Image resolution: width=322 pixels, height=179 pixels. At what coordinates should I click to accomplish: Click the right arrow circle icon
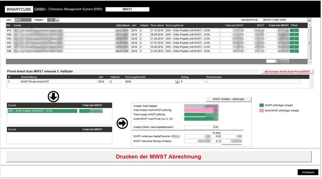pyautogui.click(x=122, y=123)
